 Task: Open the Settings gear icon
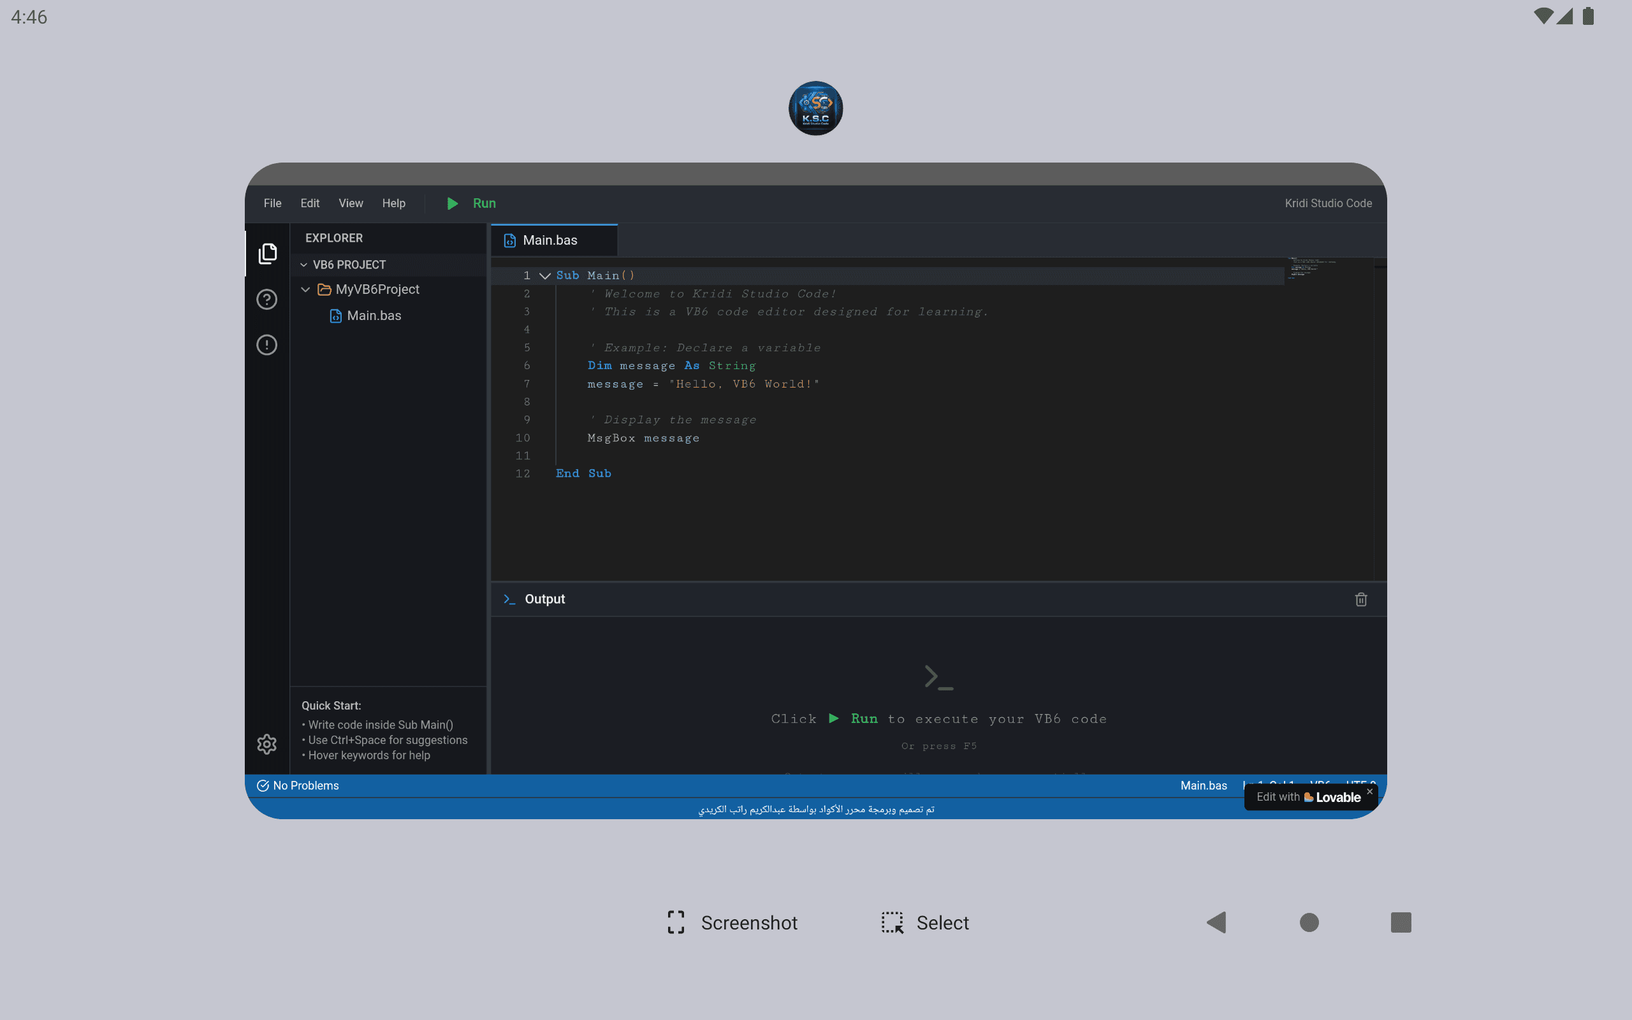click(x=267, y=743)
